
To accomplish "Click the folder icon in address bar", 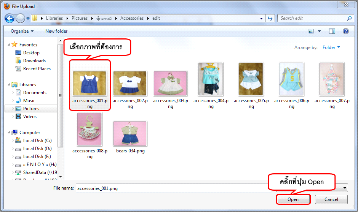I will pyautogui.click(x=35, y=18).
